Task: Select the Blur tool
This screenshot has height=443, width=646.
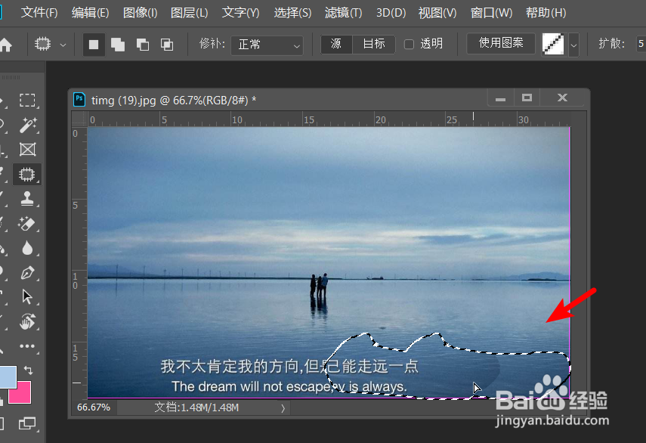Action: (27, 248)
